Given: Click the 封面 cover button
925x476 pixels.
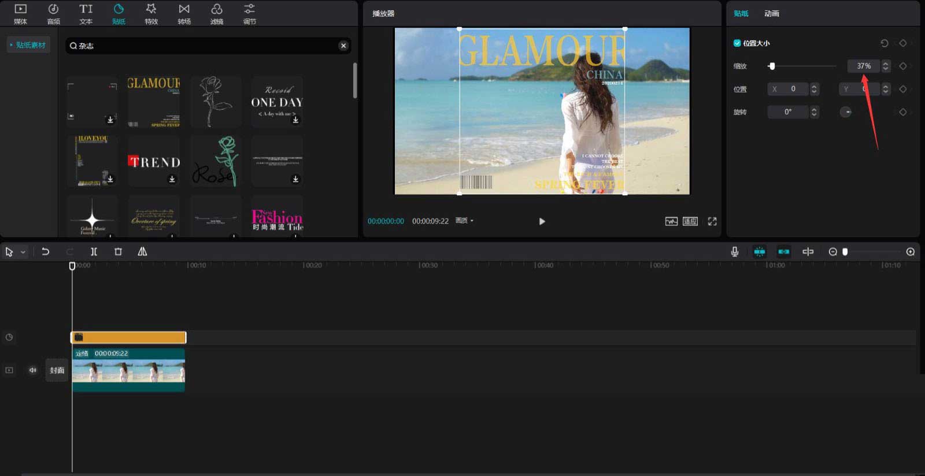Looking at the screenshot, I should (x=57, y=370).
